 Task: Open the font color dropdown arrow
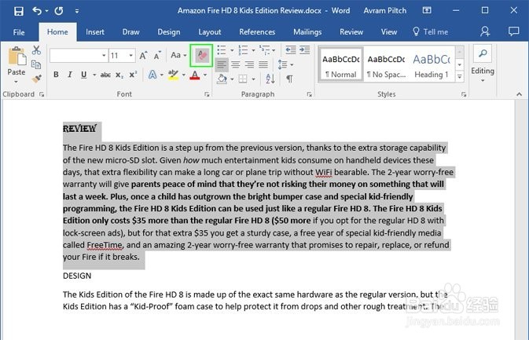click(205, 75)
